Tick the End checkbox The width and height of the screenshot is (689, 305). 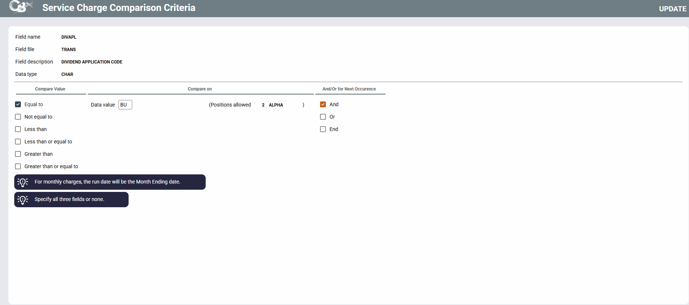pos(323,129)
